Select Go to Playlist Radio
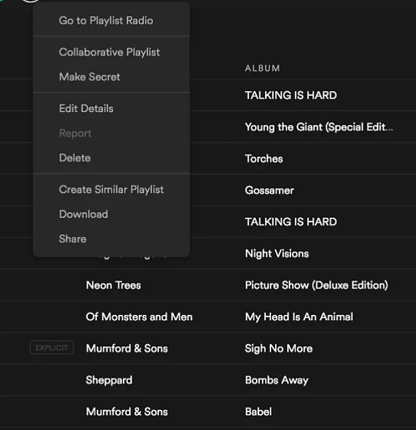 (x=106, y=21)
